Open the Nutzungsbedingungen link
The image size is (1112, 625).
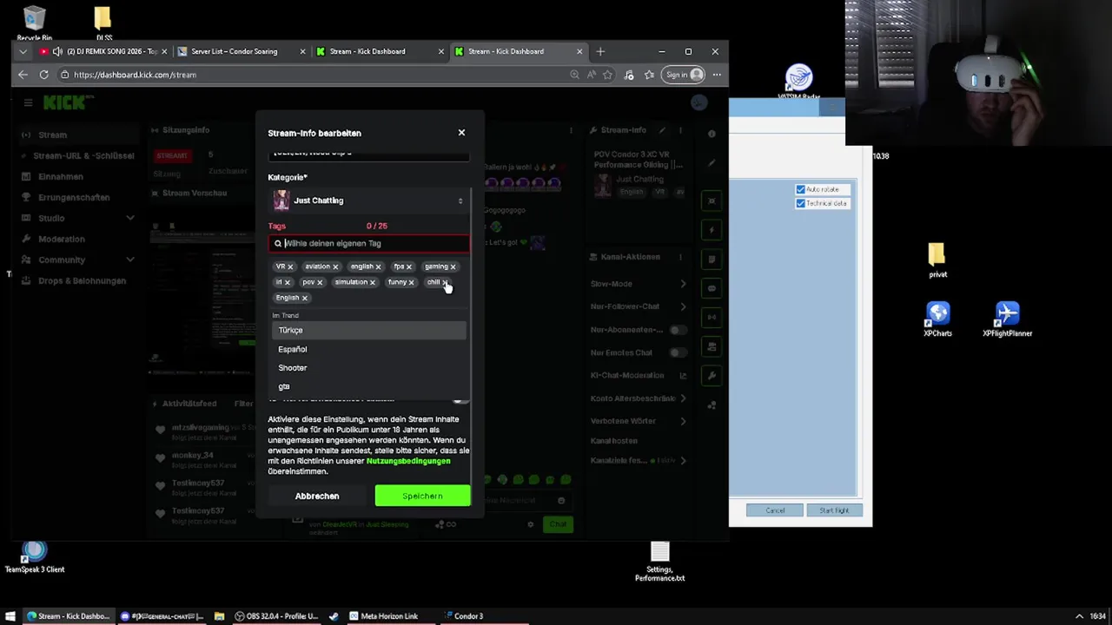coord(408,461)
